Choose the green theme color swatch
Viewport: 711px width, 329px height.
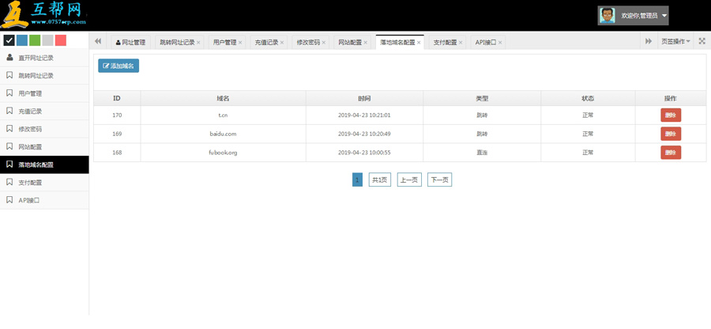pyautogui.click(x=35, y=40)
